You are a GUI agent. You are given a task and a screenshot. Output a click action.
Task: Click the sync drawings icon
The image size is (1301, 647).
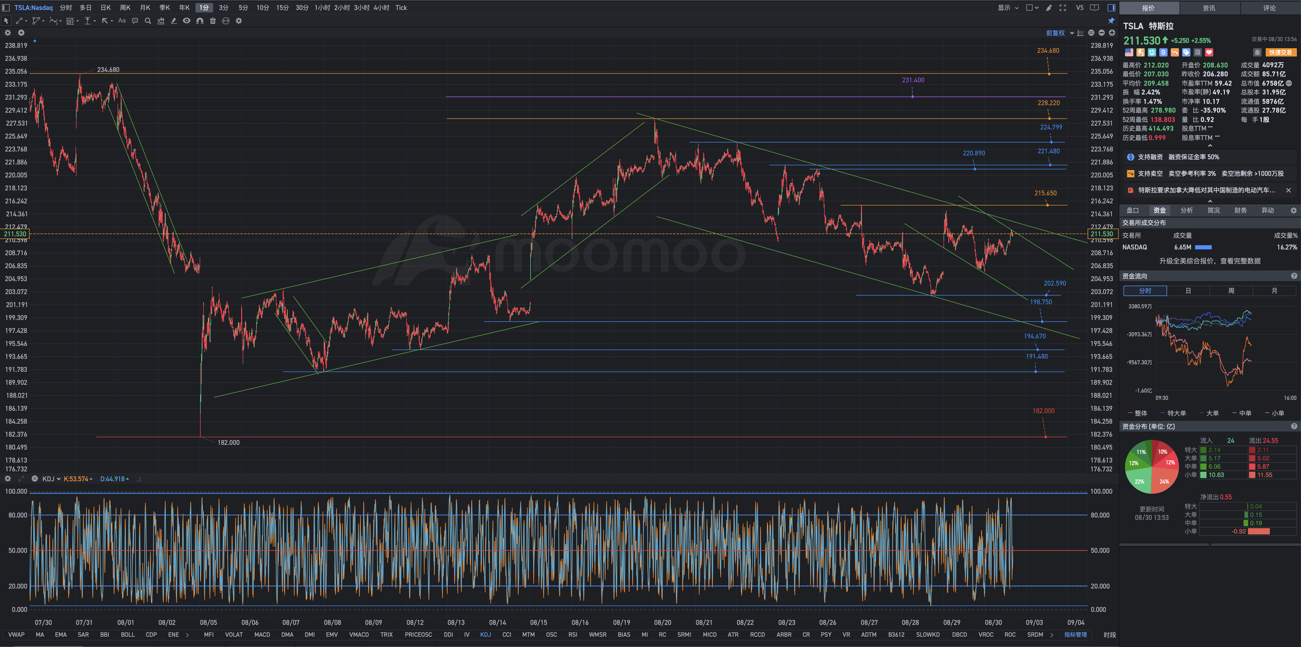pyautogui.click(x=226, y=21)
